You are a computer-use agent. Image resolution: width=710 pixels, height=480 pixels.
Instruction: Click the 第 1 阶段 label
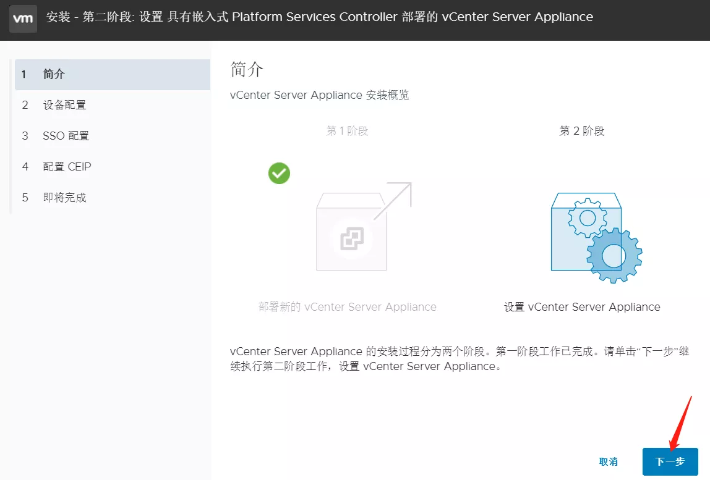tap(348, 131)
